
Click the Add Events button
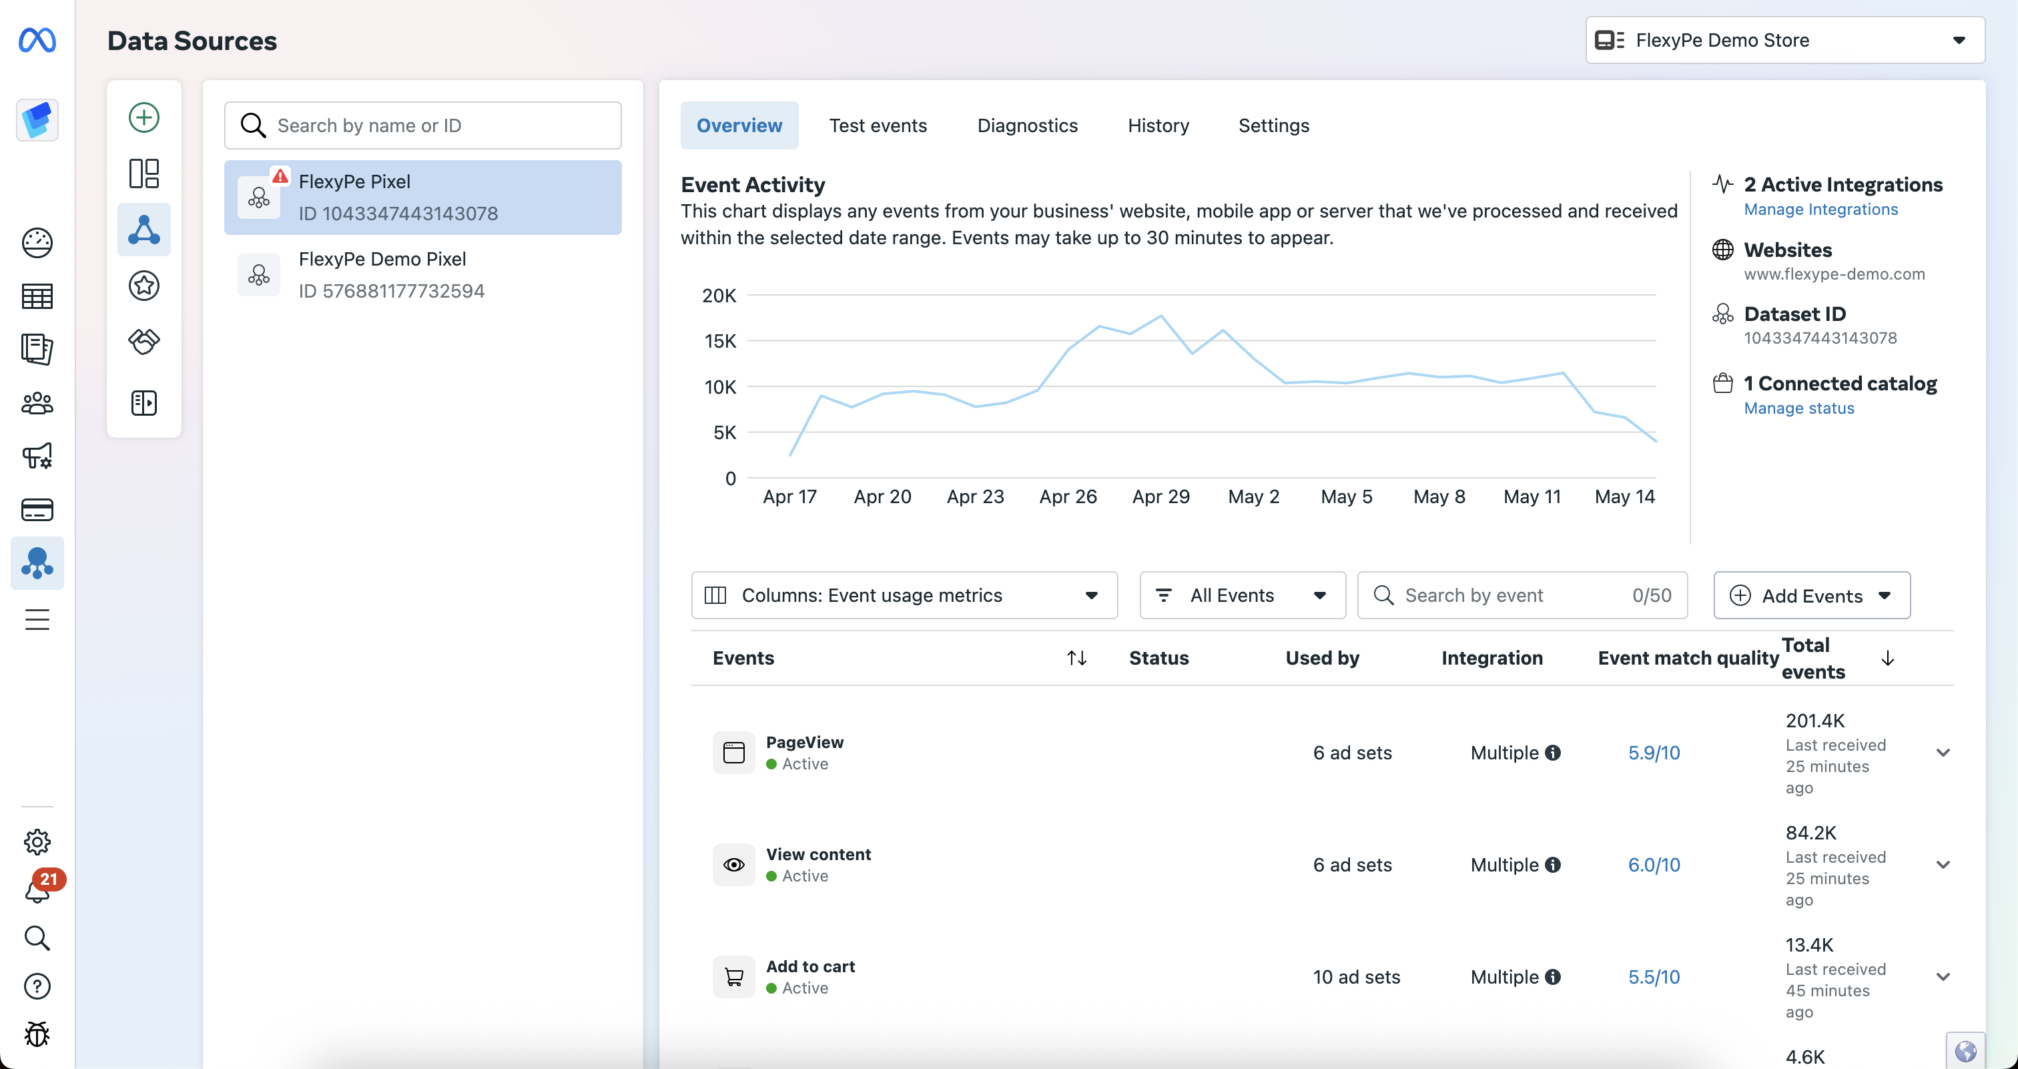[1810, 595]
